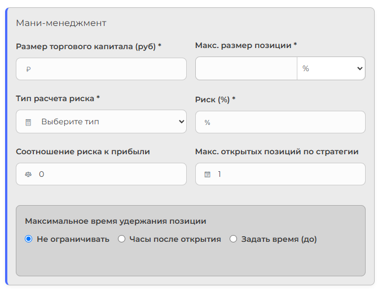The height and width of the screenshot is (291, 382).
Task: Click the Мани-менеджмент section heading
Action: pyautogui.click(x=61, y=23)
